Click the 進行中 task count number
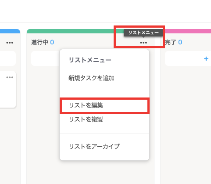Viewport: 211px width, 184px height. (x=52, y=42)
